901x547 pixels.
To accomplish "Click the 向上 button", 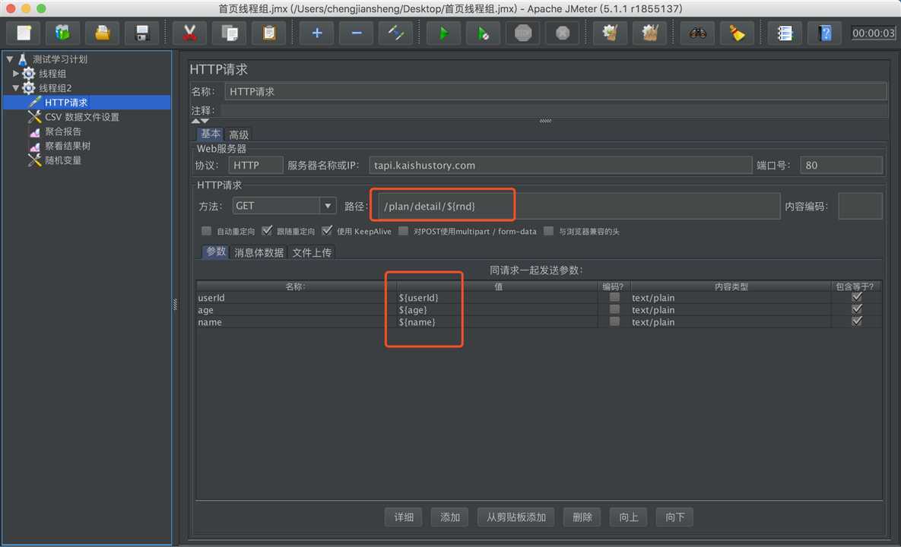I will coord(629,517).
